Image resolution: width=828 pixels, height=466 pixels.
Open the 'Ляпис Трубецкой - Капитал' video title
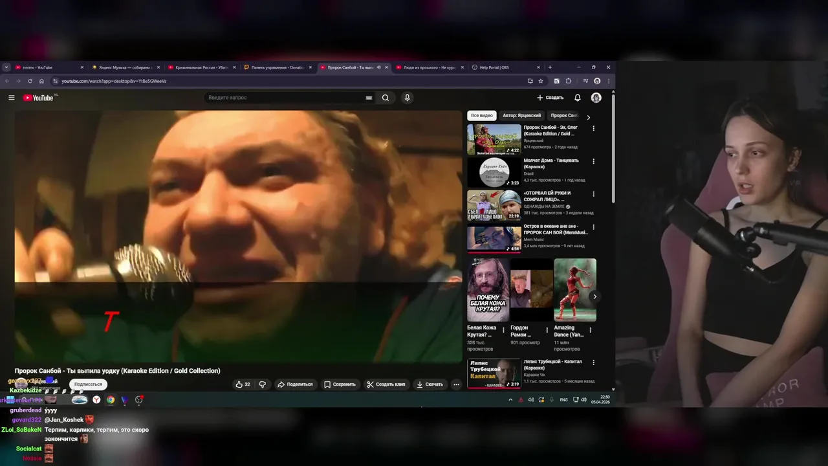pyautogui.click(x=552, y=364)
